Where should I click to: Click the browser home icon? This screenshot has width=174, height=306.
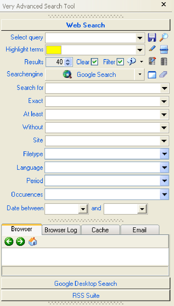(x=33, y=241)
